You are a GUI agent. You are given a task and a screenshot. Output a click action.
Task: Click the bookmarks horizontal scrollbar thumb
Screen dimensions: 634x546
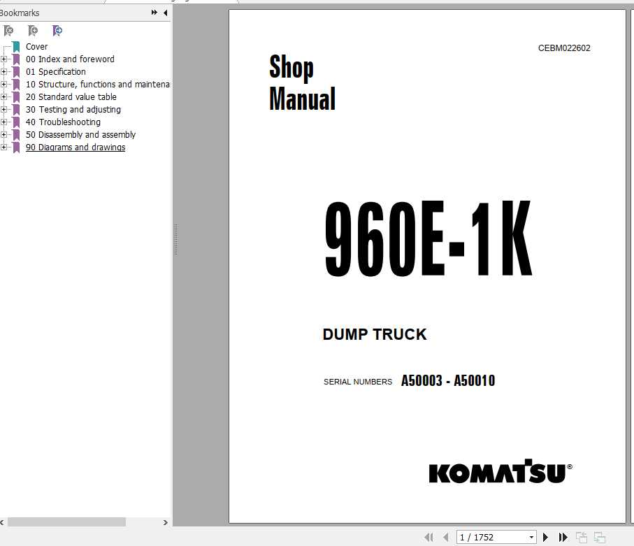pos(66,522)
